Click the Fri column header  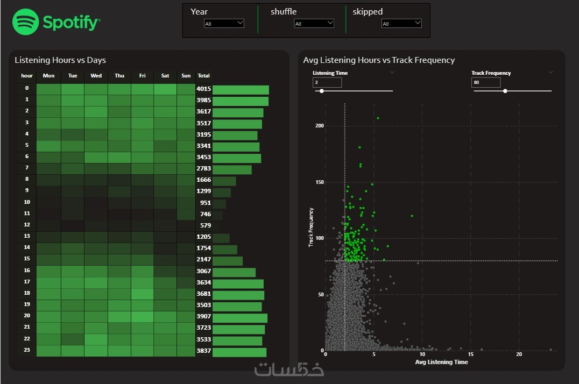pyautogui.click(x=142, y=76)
